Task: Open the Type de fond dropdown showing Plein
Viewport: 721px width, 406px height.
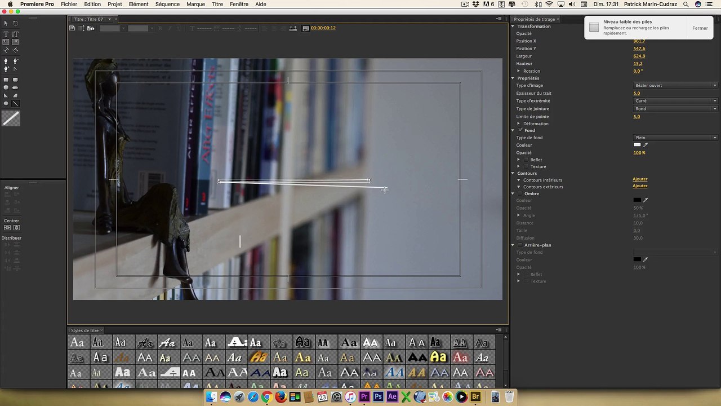Action: click(x=675, y=138)
